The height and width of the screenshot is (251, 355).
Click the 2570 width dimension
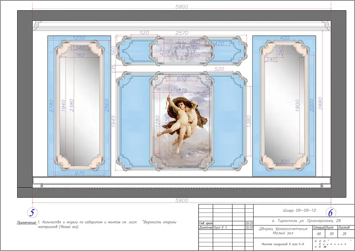(x=182, y=33)
